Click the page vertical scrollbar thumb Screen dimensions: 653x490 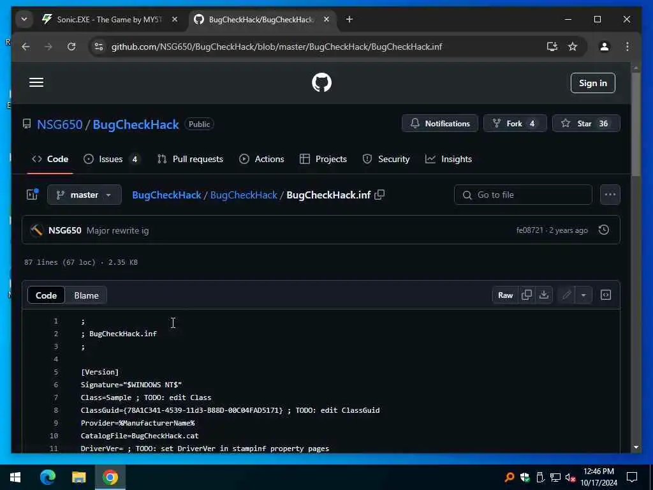(636, 124)
